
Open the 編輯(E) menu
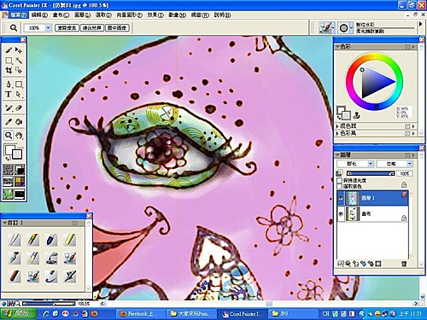(x=39, y=15)
